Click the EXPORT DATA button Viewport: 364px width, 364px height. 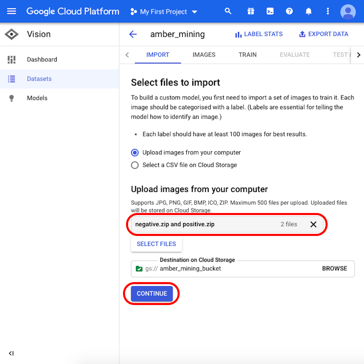pos(324,34)
